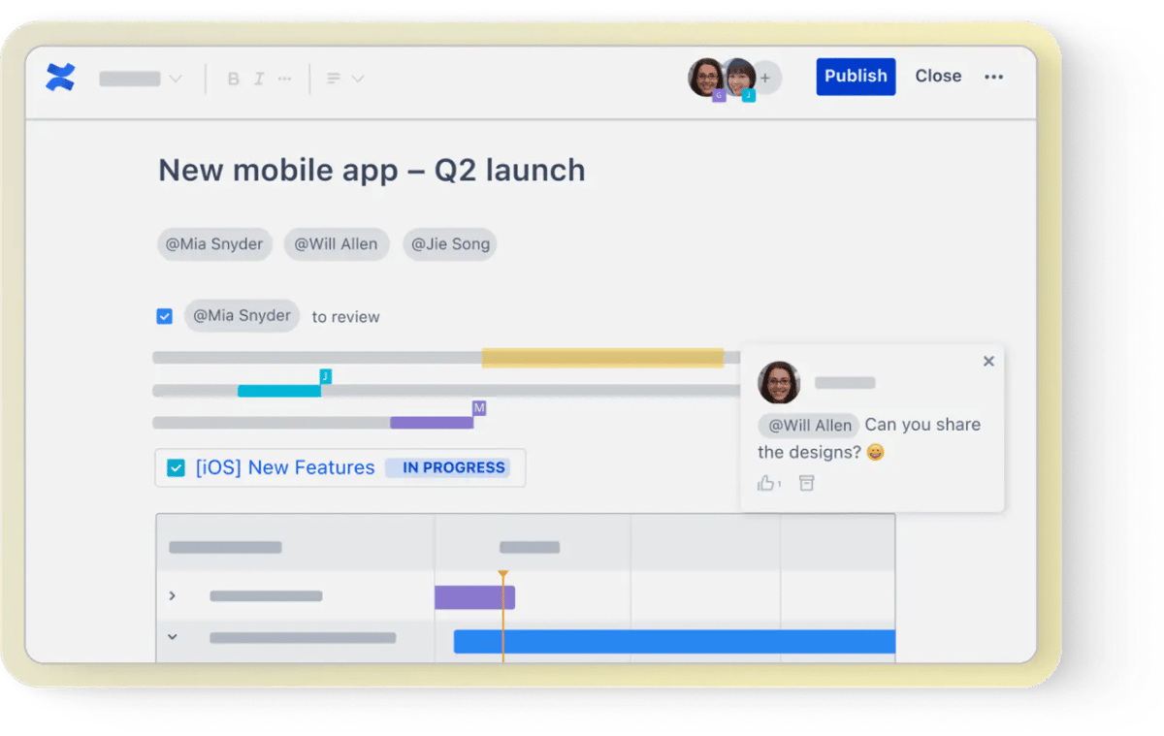Screen dimensions: 1164x736
Task: Click the text alignment icon
Action: (x=335, y=79)
